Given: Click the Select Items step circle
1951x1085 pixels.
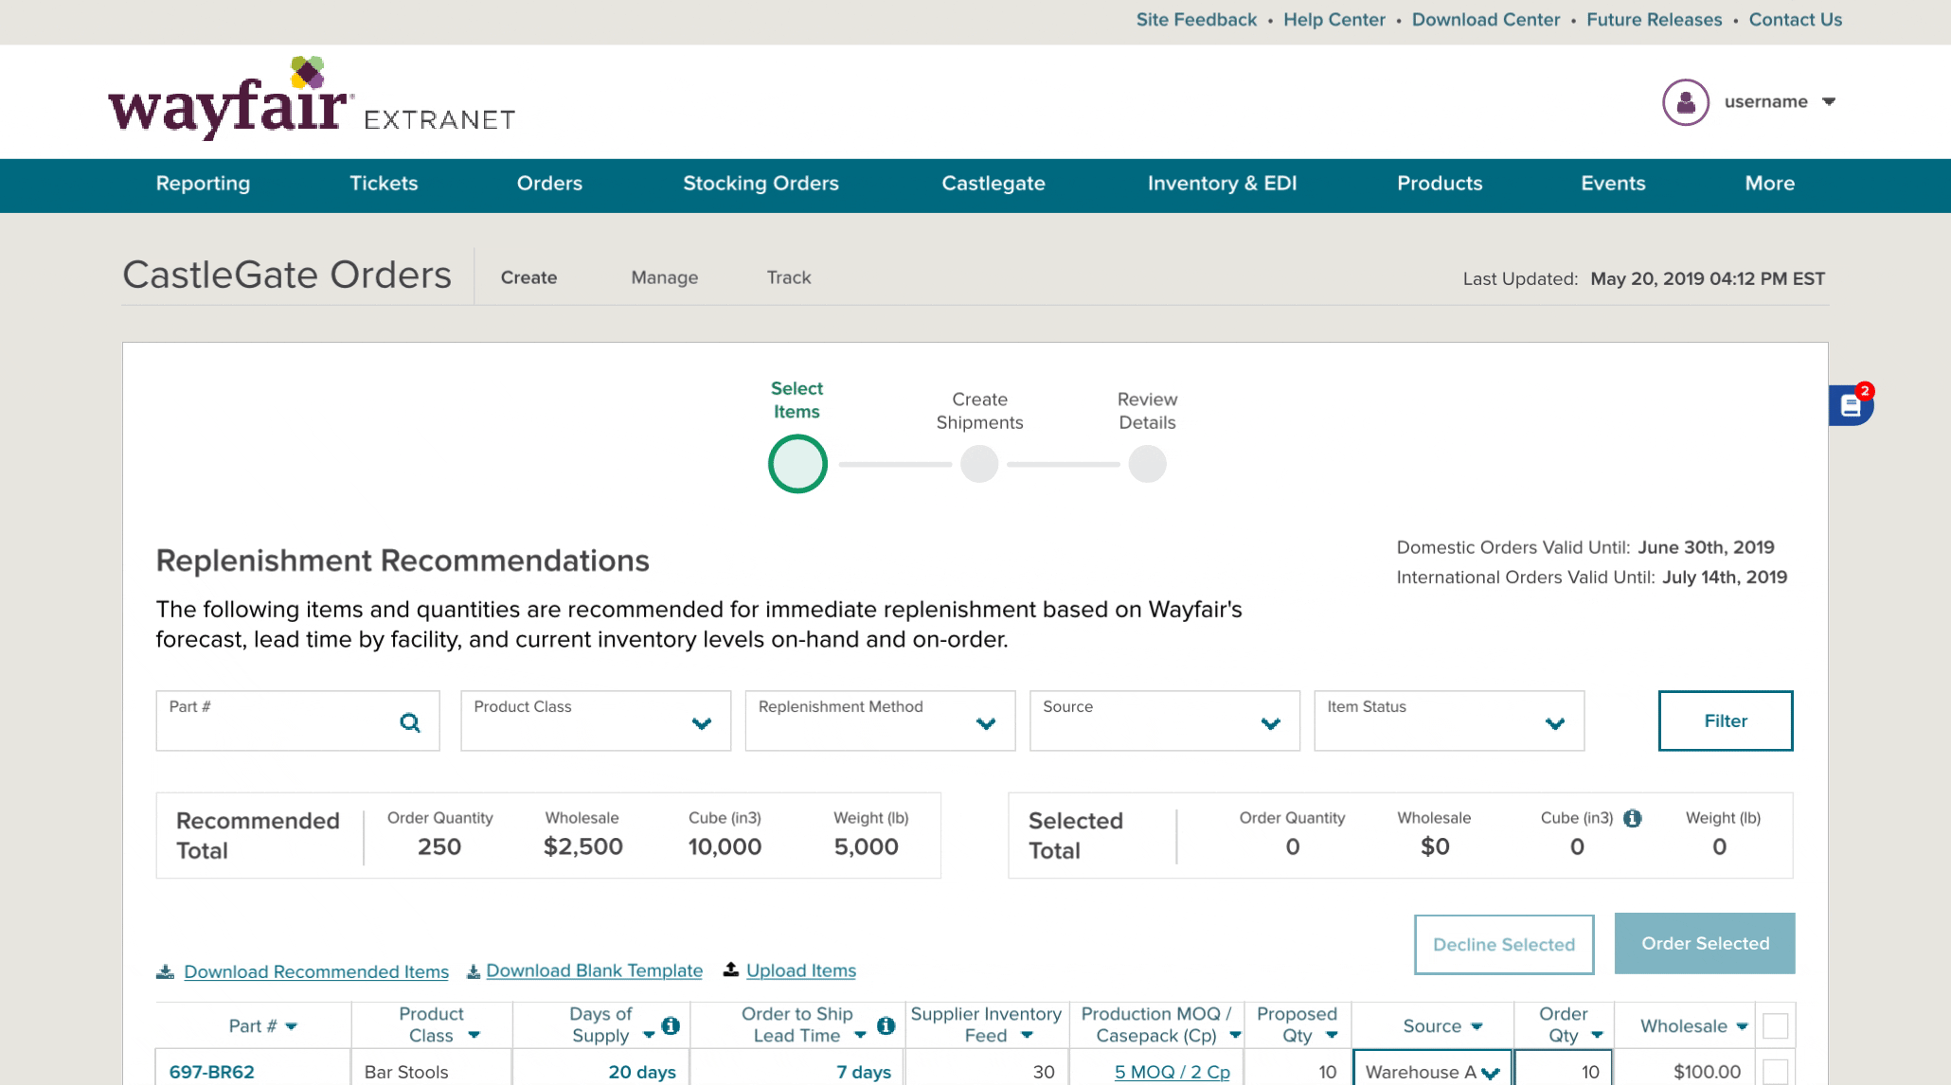Looking at the screenshot, I should click(797, 464).
